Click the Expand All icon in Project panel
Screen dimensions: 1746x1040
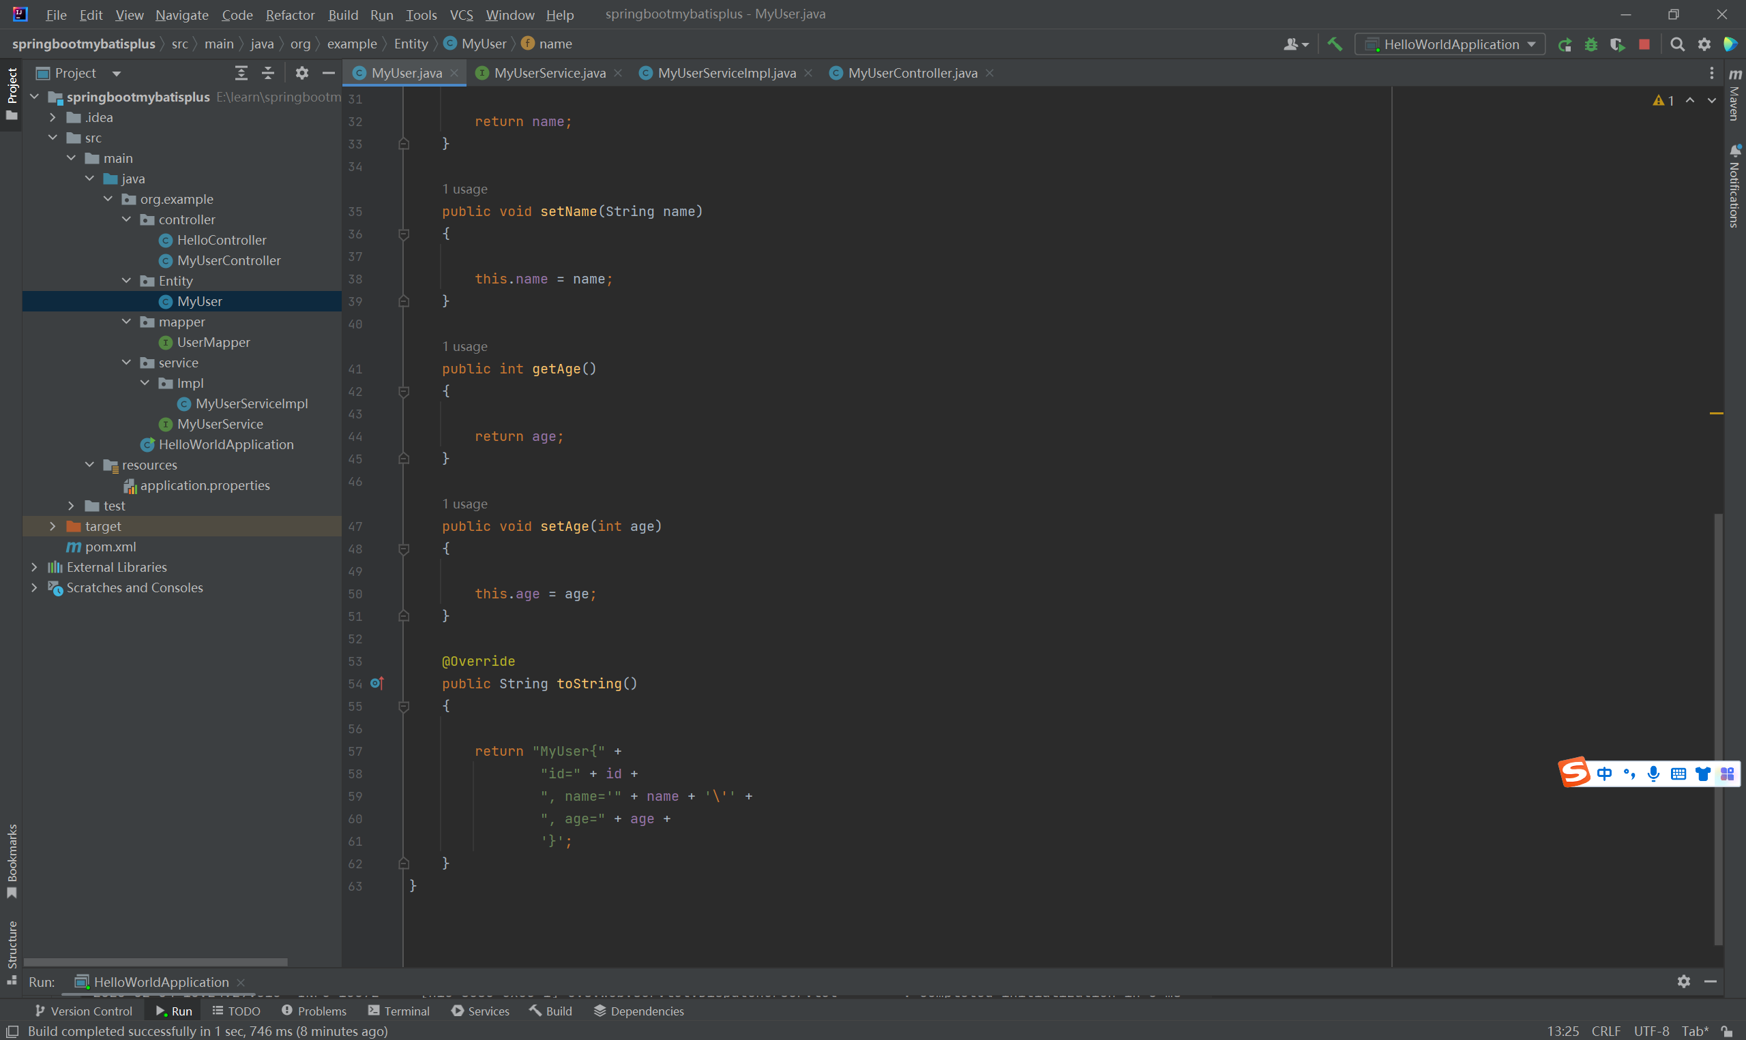241,73
